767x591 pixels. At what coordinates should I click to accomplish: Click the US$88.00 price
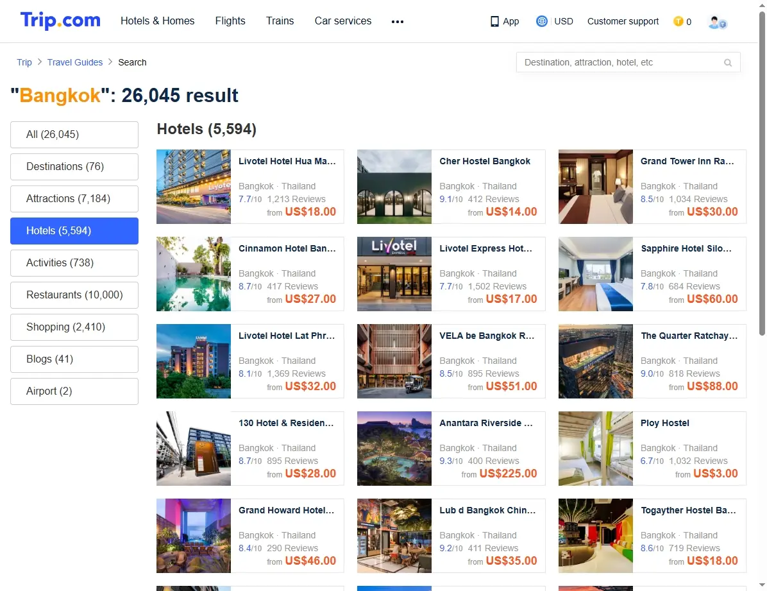coord(712,386)
